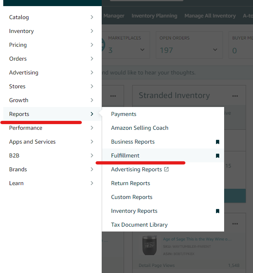This screenshot has width=253, height=273.
Task: Open the Marketplaces dropdown arrow
Action: pyautogui.click(x=142, y=50)
